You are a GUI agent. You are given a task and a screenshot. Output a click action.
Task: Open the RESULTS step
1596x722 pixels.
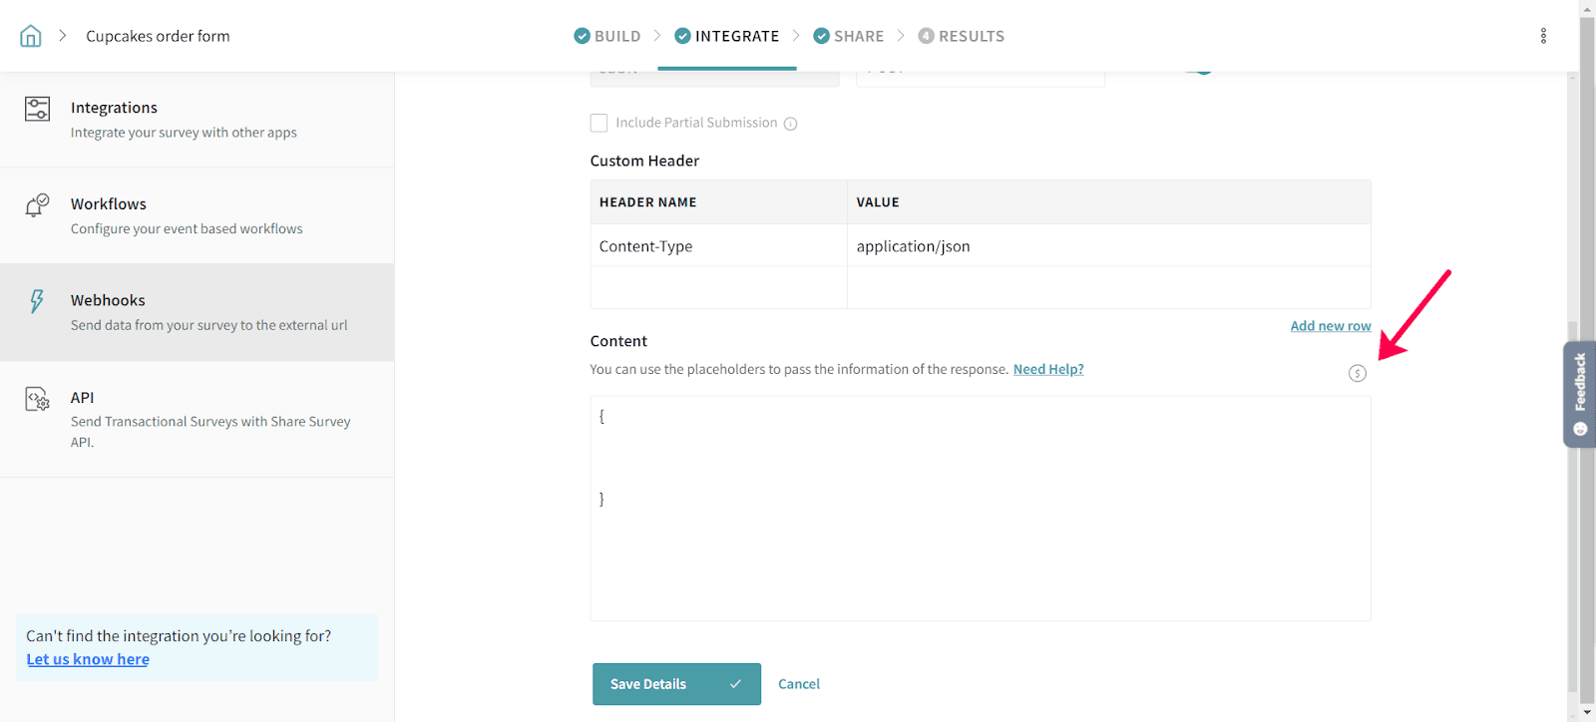point(962,36)
